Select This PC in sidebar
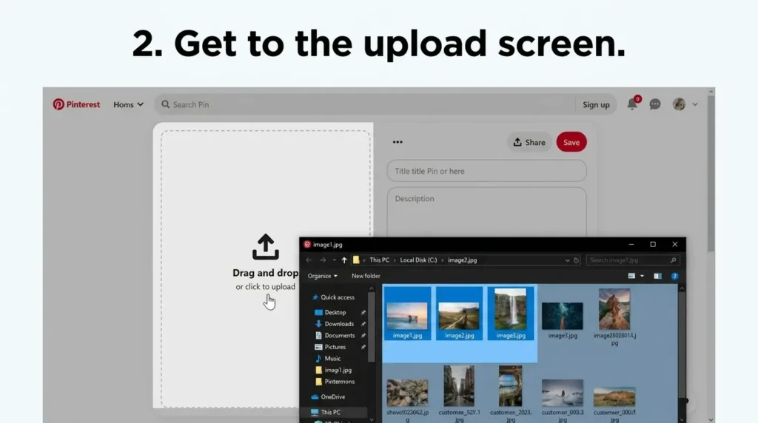The image size is (758, 423). coord(326,413)
